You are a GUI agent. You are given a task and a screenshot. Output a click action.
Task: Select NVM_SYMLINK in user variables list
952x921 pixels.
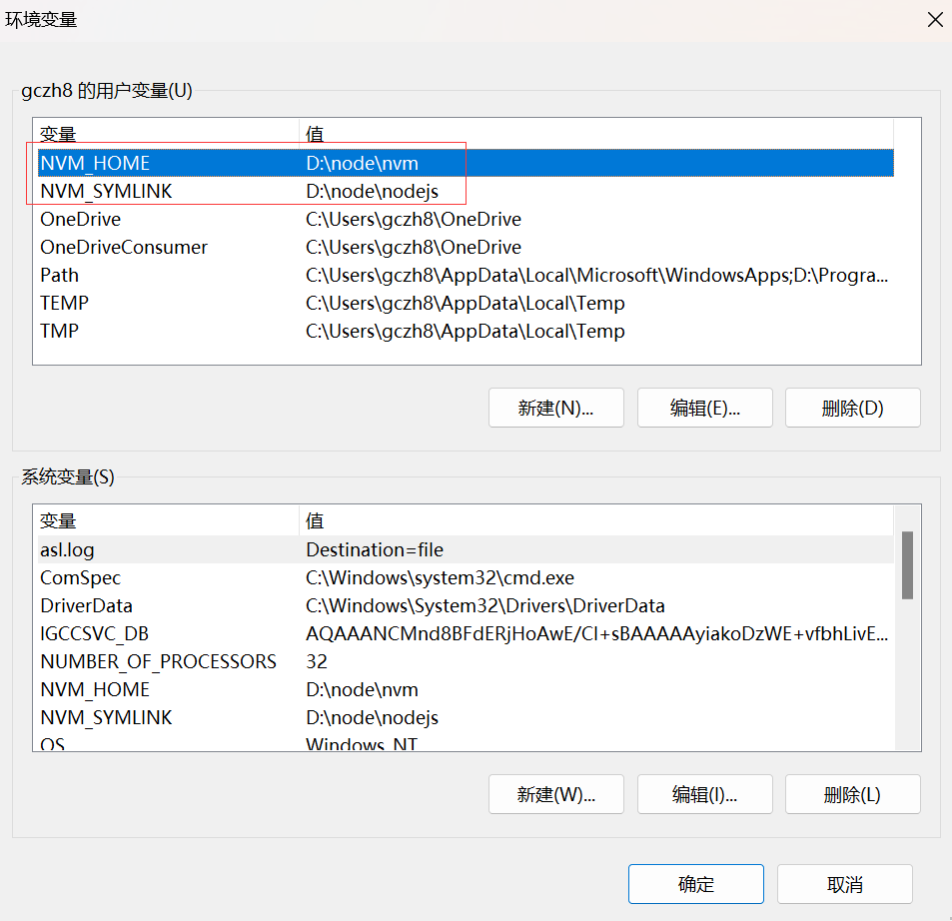tap(466, 191)
